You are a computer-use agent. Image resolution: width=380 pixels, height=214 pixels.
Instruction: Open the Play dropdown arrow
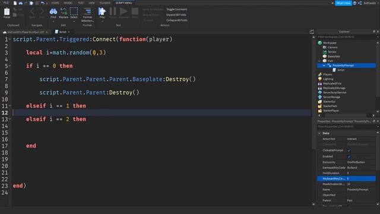[102, 21]
